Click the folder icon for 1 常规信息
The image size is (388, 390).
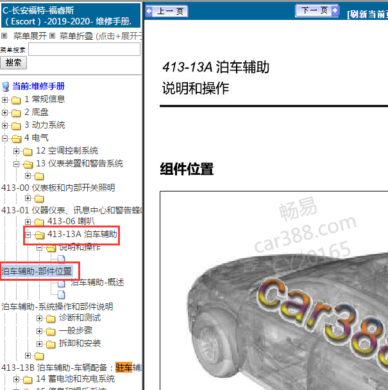pyautogui.click(x=16, y=100)
